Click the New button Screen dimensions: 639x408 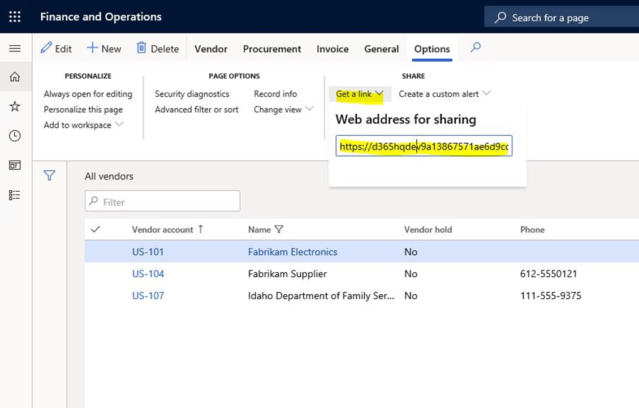pos(104,49)
